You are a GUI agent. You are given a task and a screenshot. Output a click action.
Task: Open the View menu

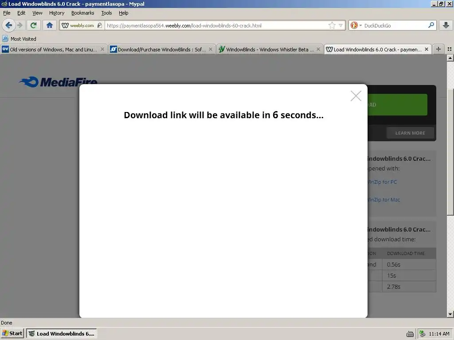pos(37,13)
